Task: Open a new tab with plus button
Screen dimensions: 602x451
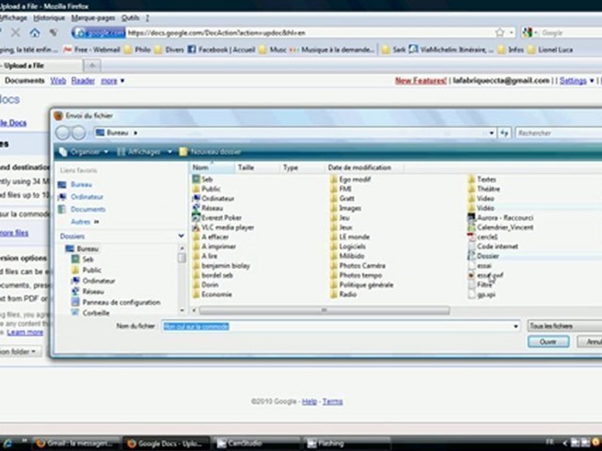Action: [92, 66]
